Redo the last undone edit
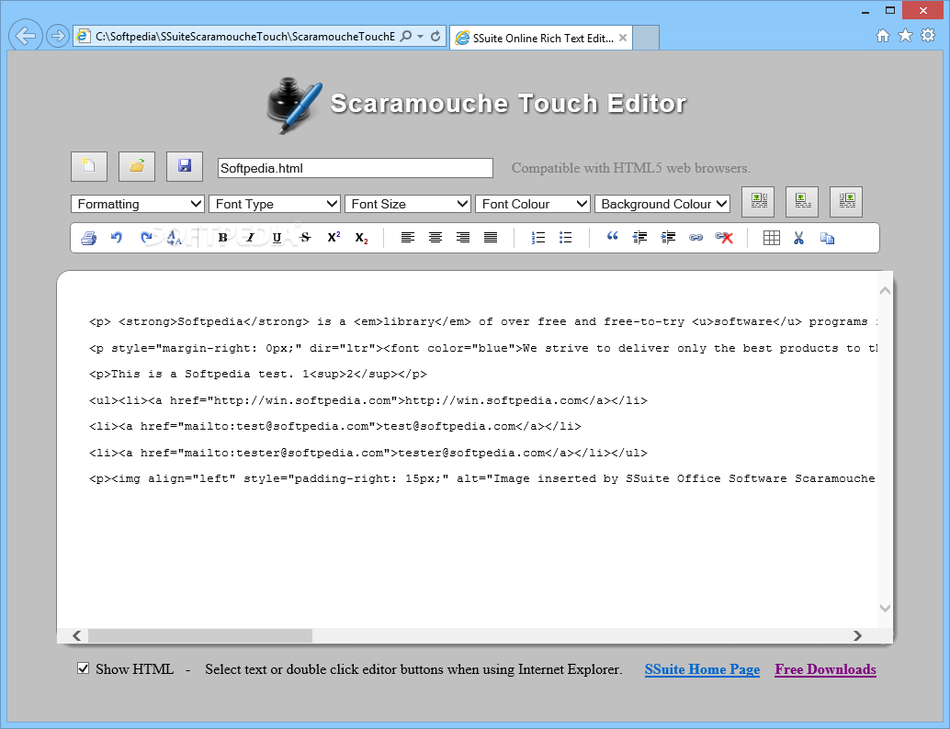Image resolution: width=950 pixels, height=729 pixels. click(145, 238)
